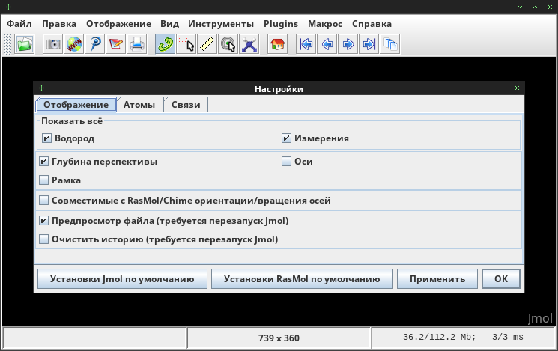Select the Отображение settings tab
The image size is (558, 351).
pyautogui.click(x=76, y=105)
